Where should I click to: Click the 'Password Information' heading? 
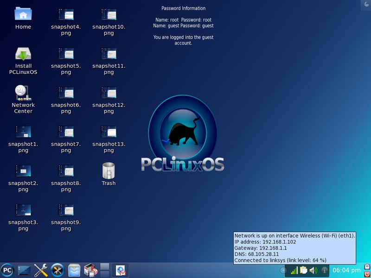pos(183,8)
